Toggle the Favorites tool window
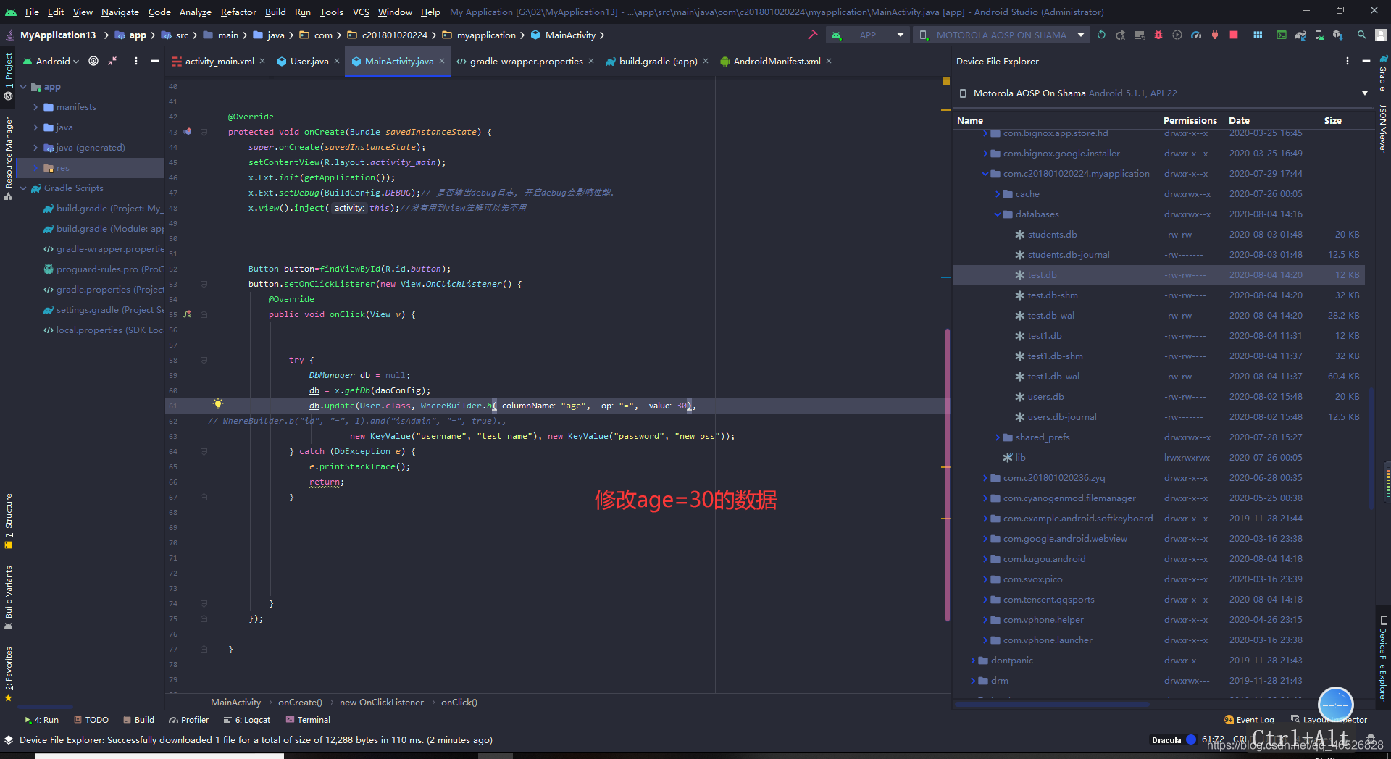This screenshot has height=759, width=1391. pos(9,674)
